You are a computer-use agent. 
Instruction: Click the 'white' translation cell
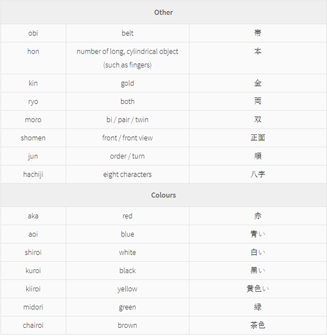point(127,252)
